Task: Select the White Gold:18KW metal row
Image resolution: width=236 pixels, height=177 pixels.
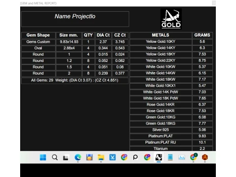Action: coord(161,80)
